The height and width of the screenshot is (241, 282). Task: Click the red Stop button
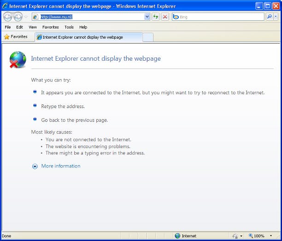tap(165, 17)
